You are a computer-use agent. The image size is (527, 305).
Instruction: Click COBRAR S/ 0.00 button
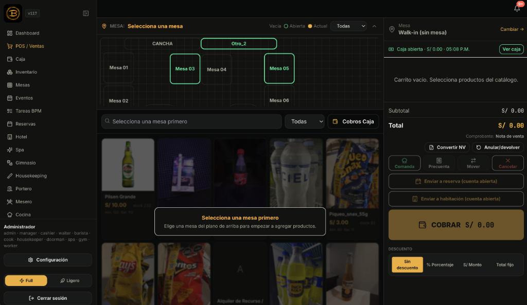[x=456, y=225]
